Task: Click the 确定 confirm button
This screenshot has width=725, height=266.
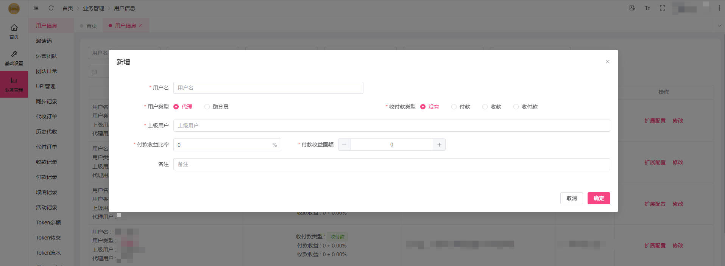Action: [x=599, y=198]
